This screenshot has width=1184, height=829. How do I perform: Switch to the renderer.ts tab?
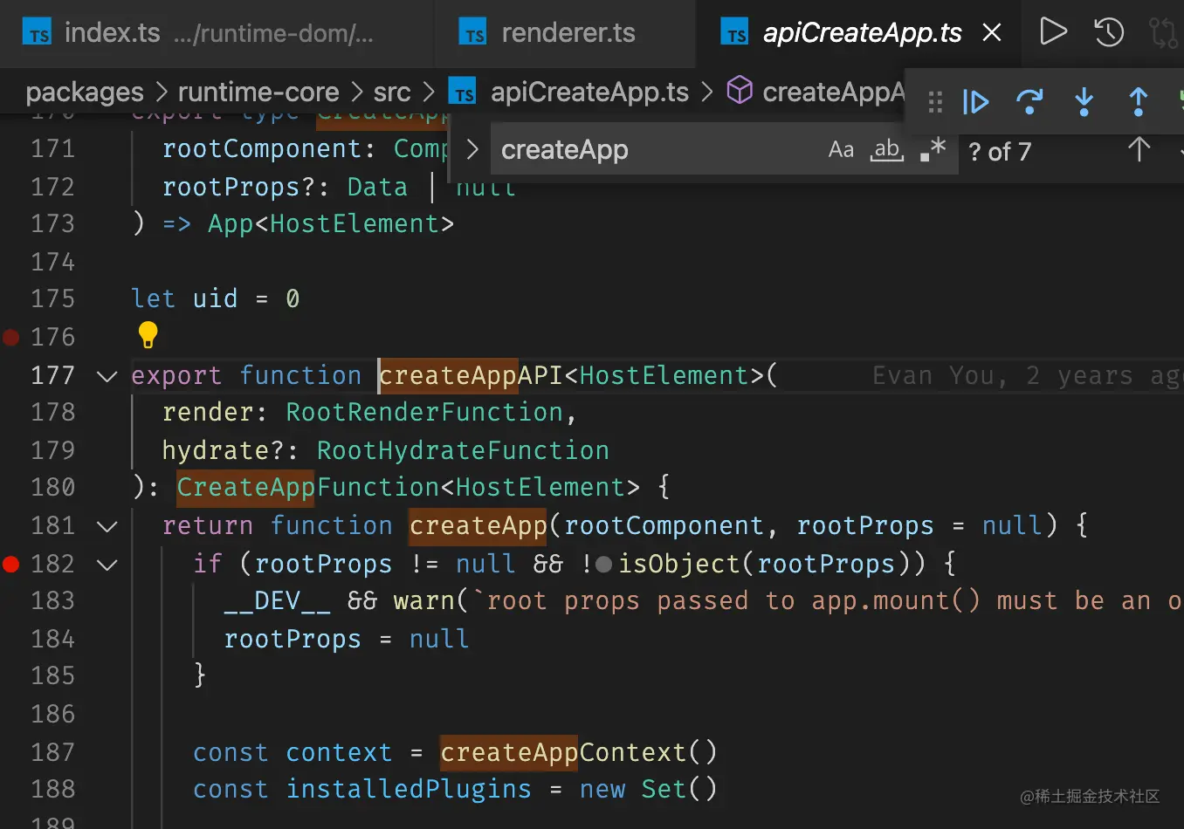point(567,33)
